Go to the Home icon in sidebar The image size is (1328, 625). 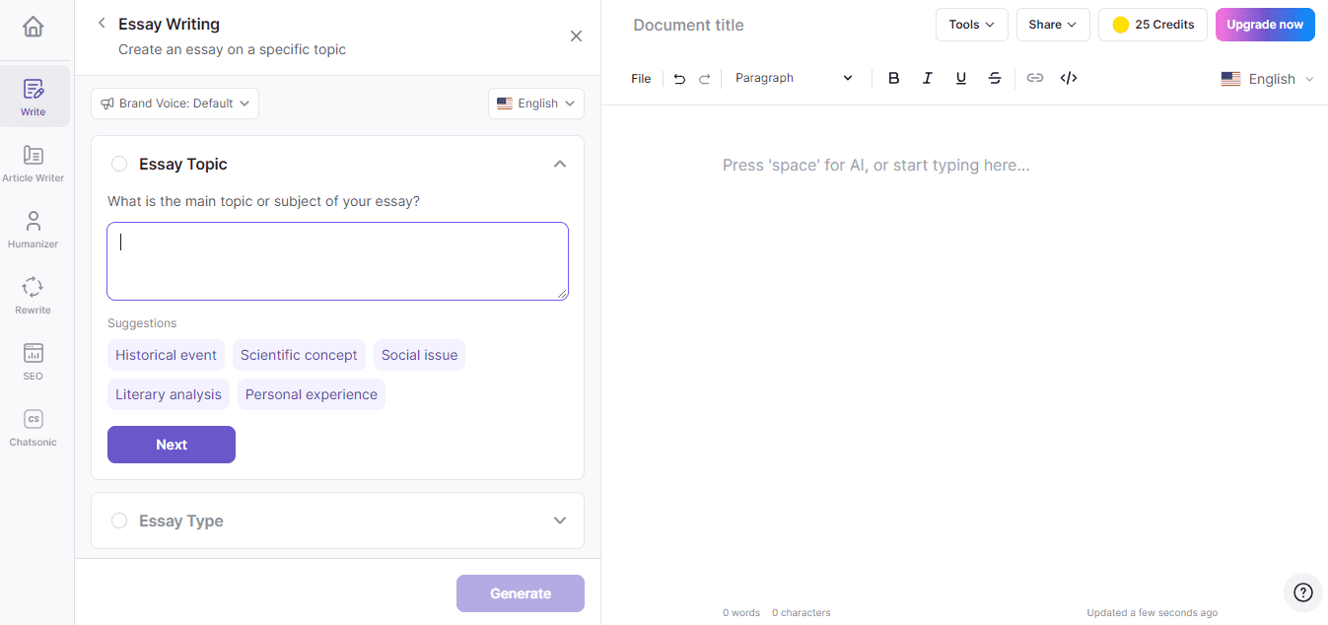pos(33,27)
